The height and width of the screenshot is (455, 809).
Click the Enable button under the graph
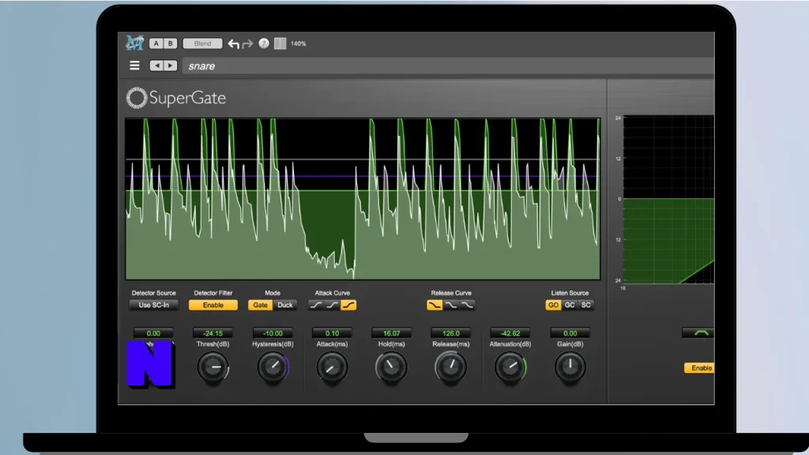[700, 368]
